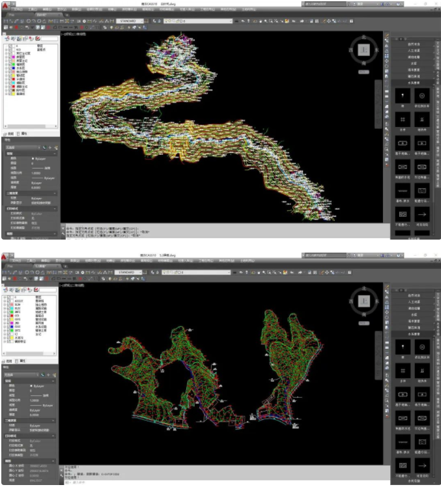Select the right-arrow symbol in upper window's symbol palette
Viewport: 441px width, 487px height.
click(421, 214)
